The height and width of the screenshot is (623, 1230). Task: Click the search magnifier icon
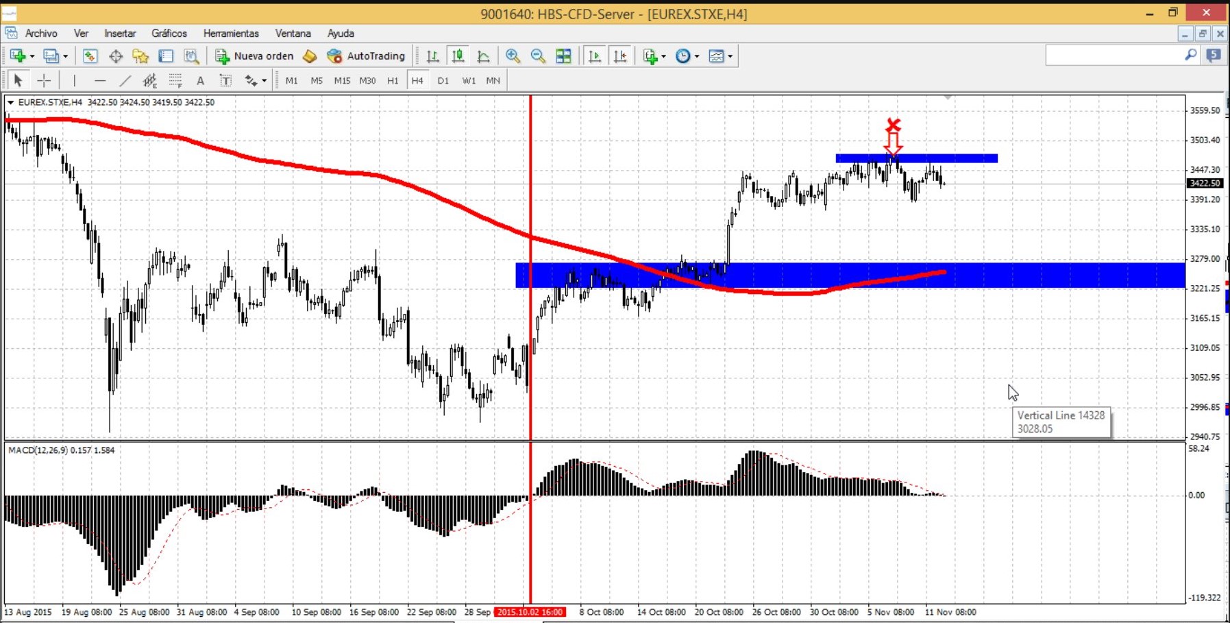click(x=1191, y=56)
